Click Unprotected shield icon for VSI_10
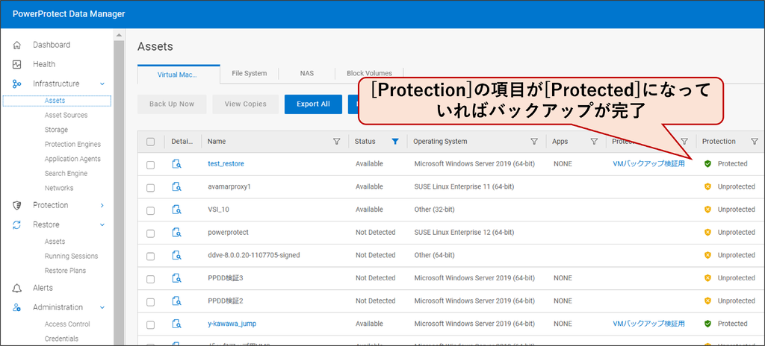The height and width of the screenshot is (346, 765). pos(707,210)
